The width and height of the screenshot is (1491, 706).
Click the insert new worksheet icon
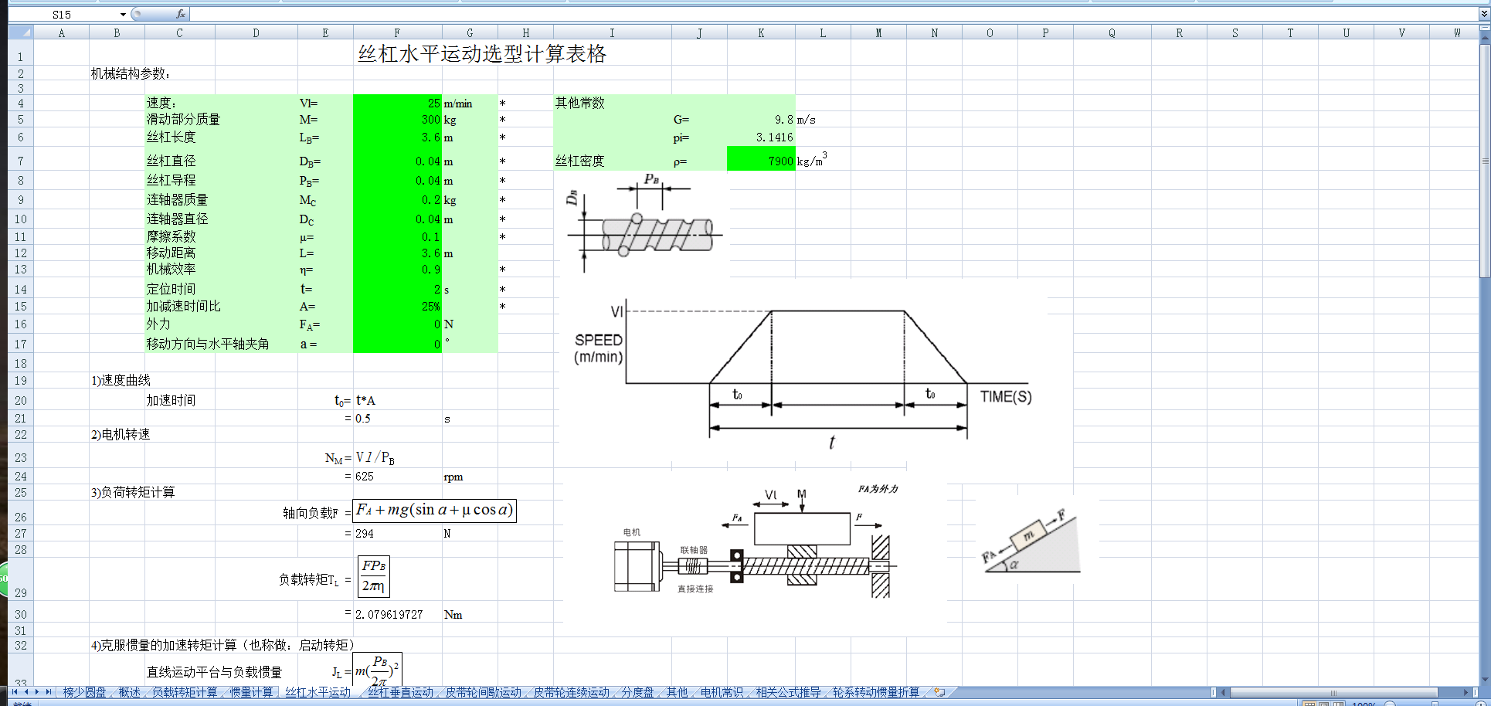(x=939, y=692)
